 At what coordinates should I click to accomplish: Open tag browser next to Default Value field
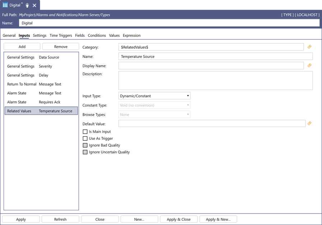(x=309, y=123)
